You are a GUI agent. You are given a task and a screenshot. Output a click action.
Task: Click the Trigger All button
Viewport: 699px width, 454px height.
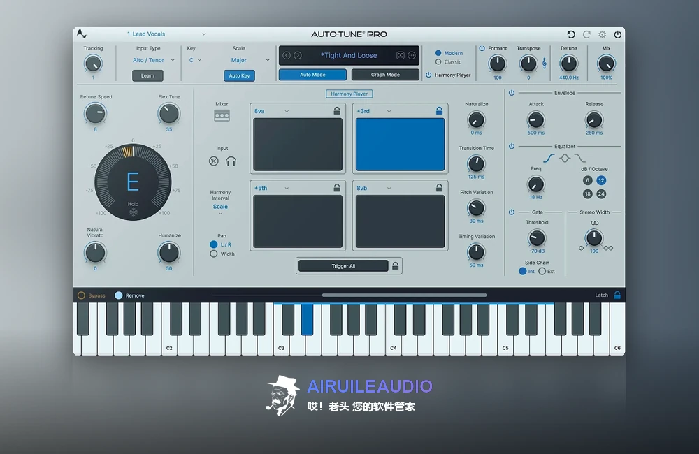pyautogui.click(x=343, y=266)
